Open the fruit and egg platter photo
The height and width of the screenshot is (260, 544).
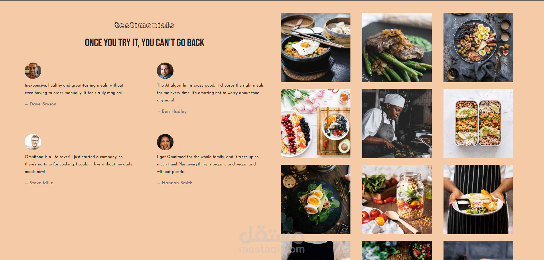(x=478, y=47)
